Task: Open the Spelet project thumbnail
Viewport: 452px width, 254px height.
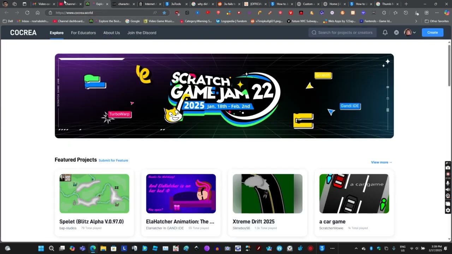Action: coord(94,194)
